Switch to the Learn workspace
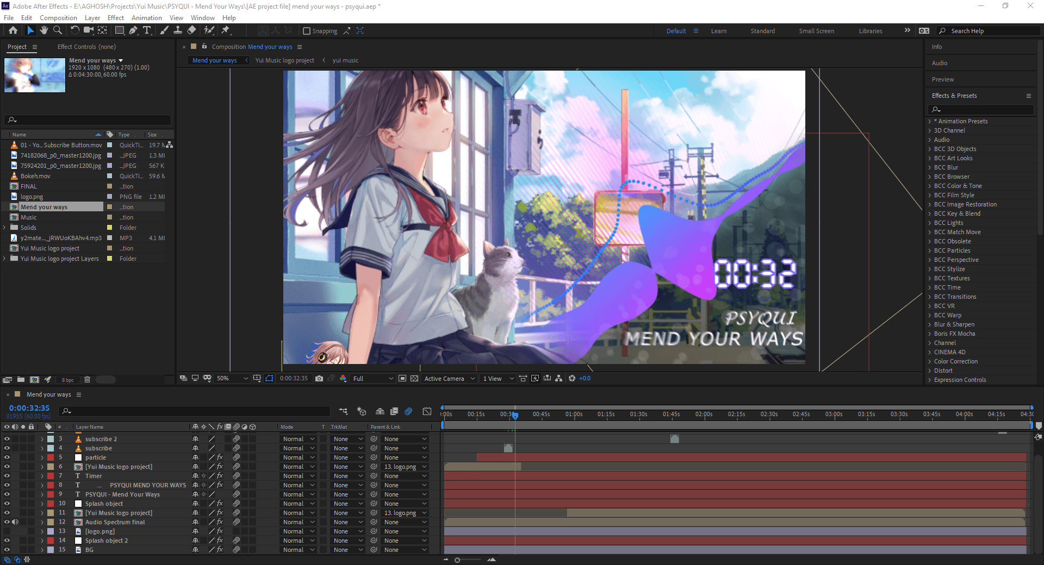The image size is (1044, 565). click(719, 31)
